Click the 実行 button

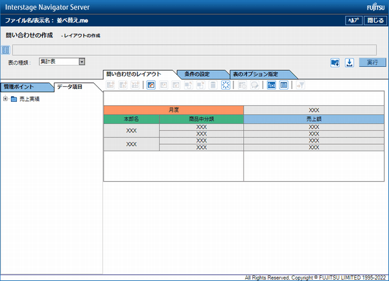(372, 62)
